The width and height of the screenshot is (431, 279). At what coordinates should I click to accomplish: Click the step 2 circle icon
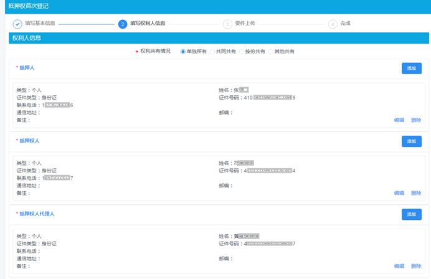[x=123, y=24]
